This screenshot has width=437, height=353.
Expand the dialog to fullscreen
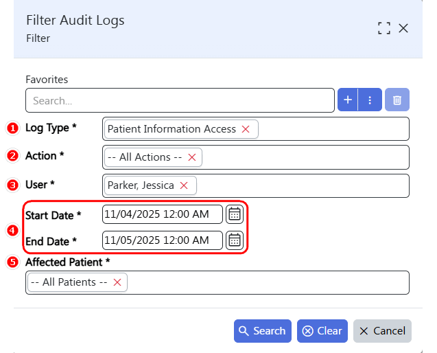click(x=383, y=28)
